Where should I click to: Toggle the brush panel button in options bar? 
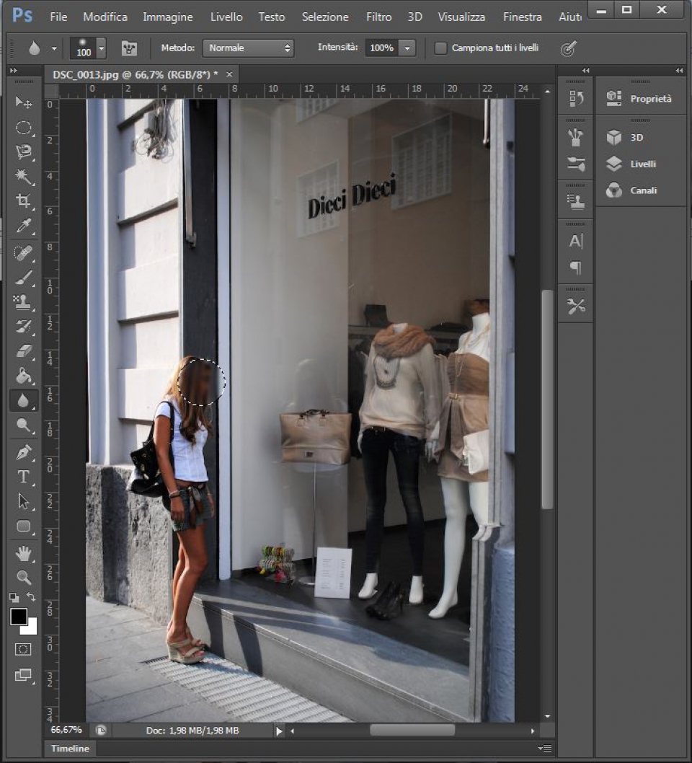129,48
